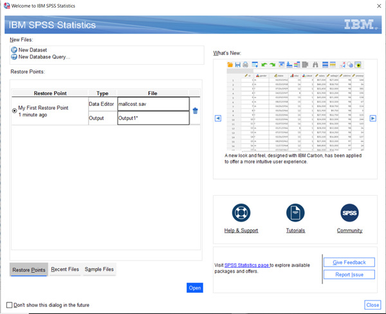Screen dimensions: 386x314
Task: Click the New Database Query icon
Action: click(x=14, y=57)
